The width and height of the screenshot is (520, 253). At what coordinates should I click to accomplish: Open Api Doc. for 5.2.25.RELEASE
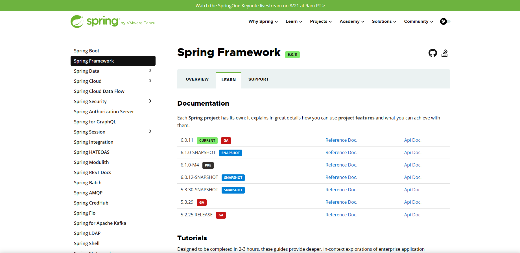413,215
